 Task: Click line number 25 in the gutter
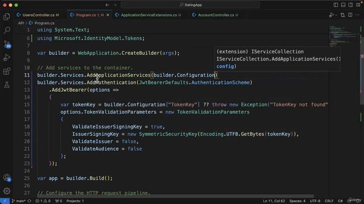coord(27,178)
